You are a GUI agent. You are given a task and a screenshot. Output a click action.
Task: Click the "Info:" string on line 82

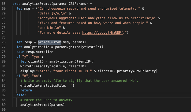coord(43,71)
